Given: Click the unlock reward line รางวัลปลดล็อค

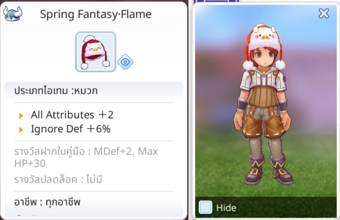Looking at the screenshot, I should [x=58, y=179].
